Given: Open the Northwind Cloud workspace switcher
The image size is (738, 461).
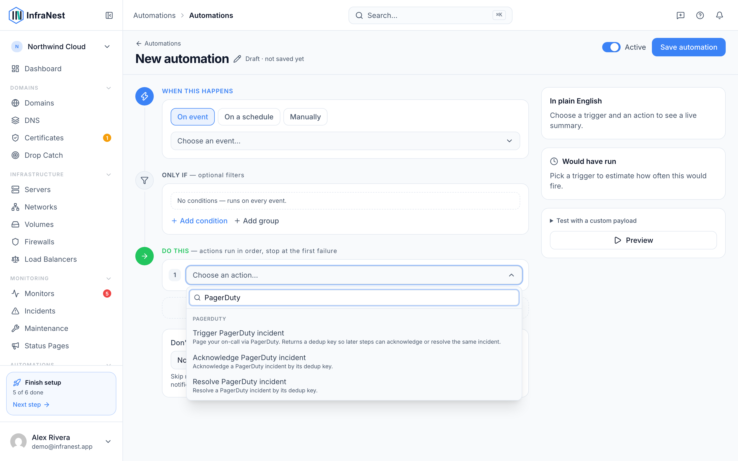Looking at the screenshot, I should click(x=61, y=47).
